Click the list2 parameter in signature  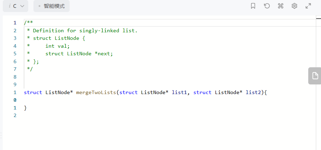tap(253, 93)
